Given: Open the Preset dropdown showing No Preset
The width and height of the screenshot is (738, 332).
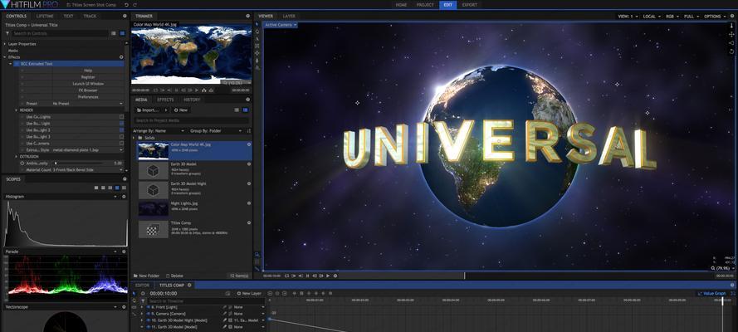Looking at the screenshot, I should (x=87, y=104).
